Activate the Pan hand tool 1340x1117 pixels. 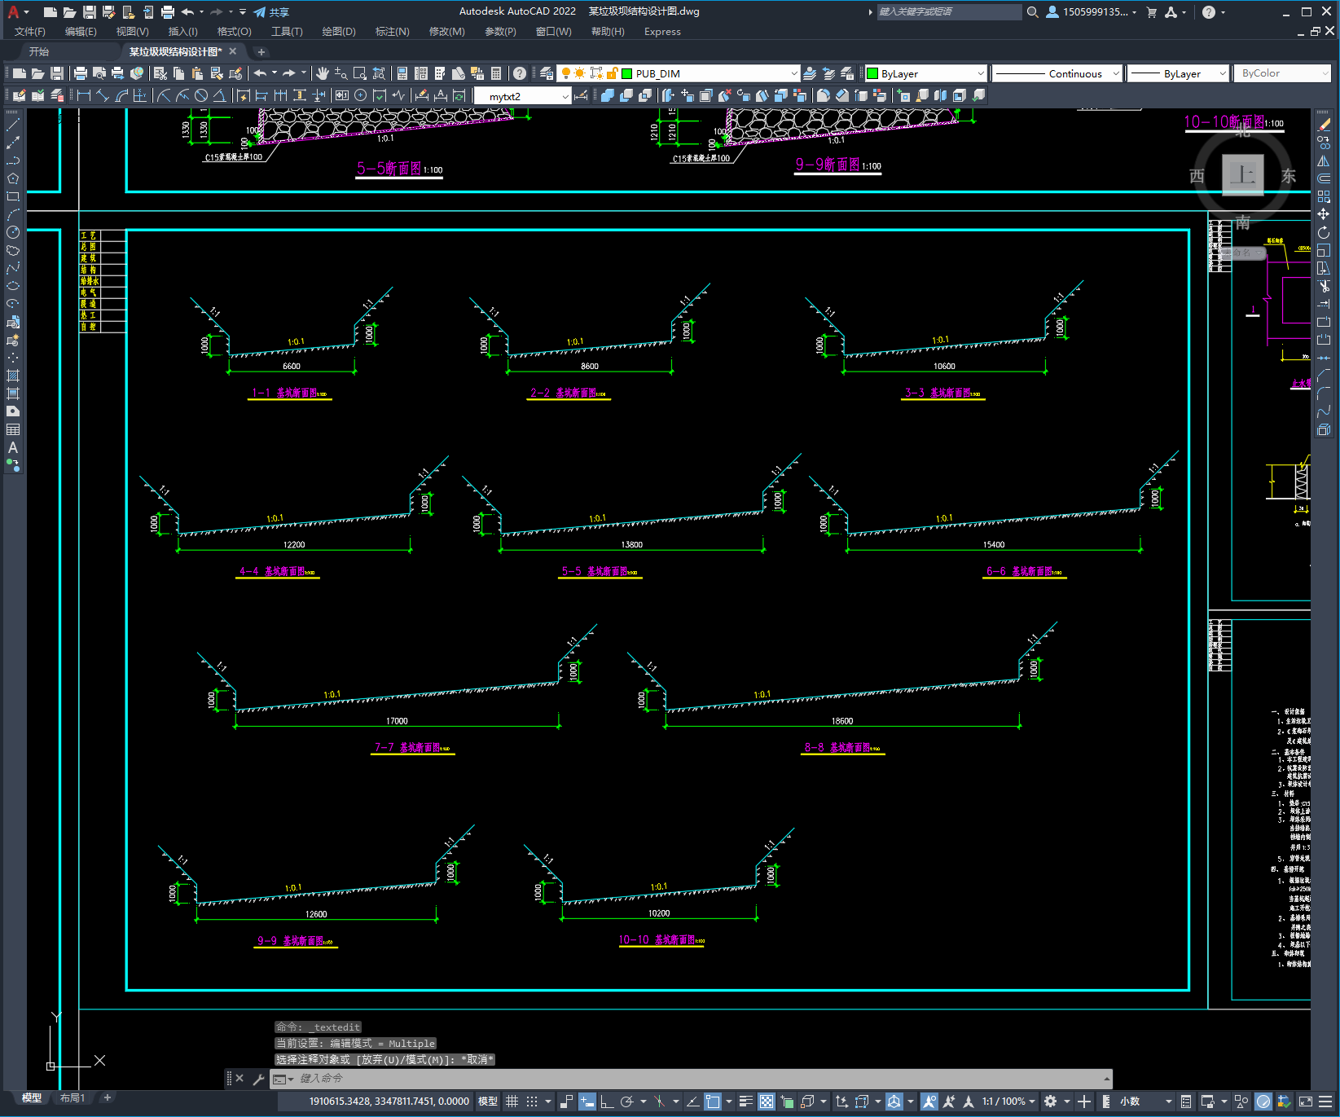click(x=323, y=73)
